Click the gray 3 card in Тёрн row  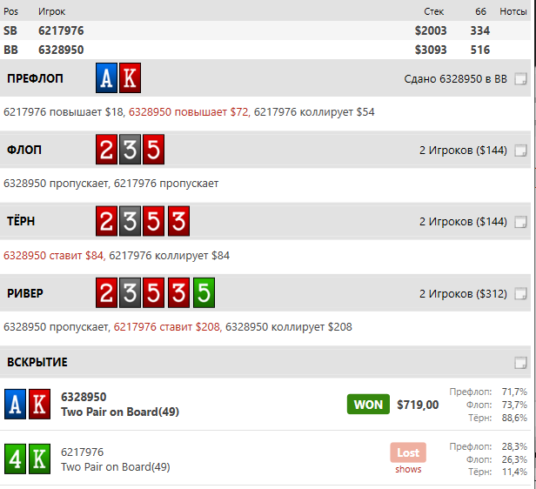pyautogui.click(x=130, y=221)
